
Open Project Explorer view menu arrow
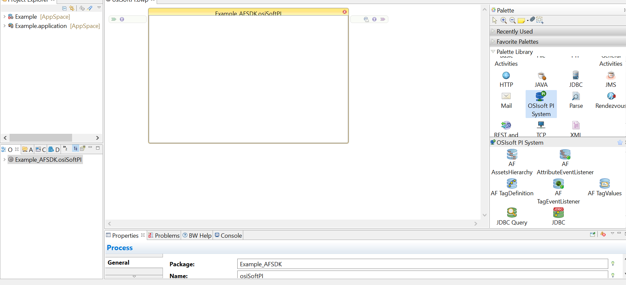point(99,8)
